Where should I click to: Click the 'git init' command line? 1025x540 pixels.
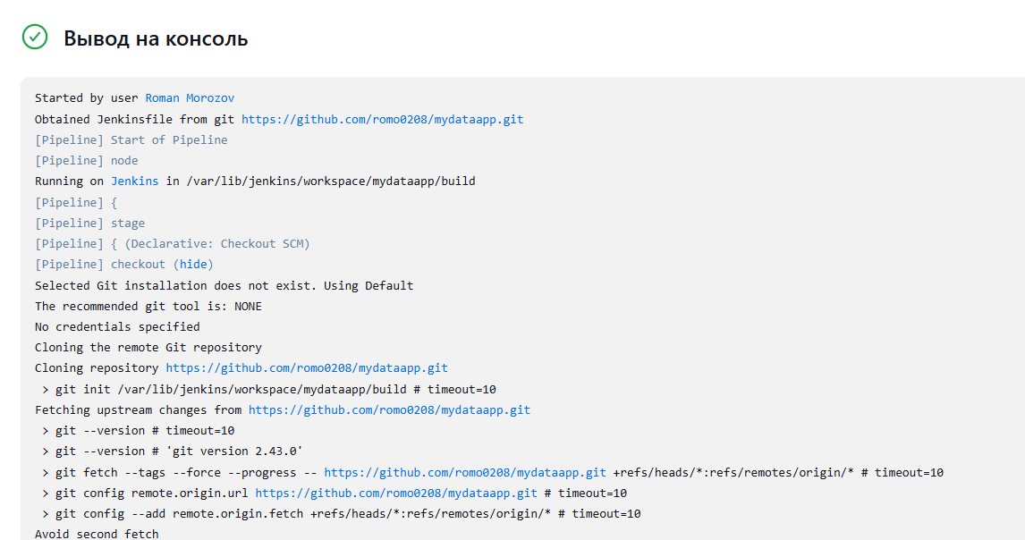[268, 390]
